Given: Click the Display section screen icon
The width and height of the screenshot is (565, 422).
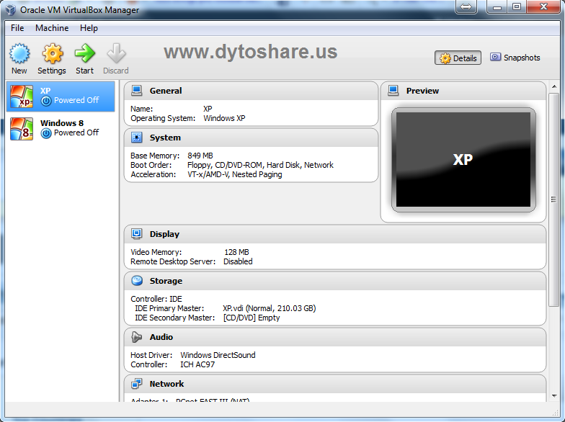Looking at the screenshot, I should (x=137, y=233).
